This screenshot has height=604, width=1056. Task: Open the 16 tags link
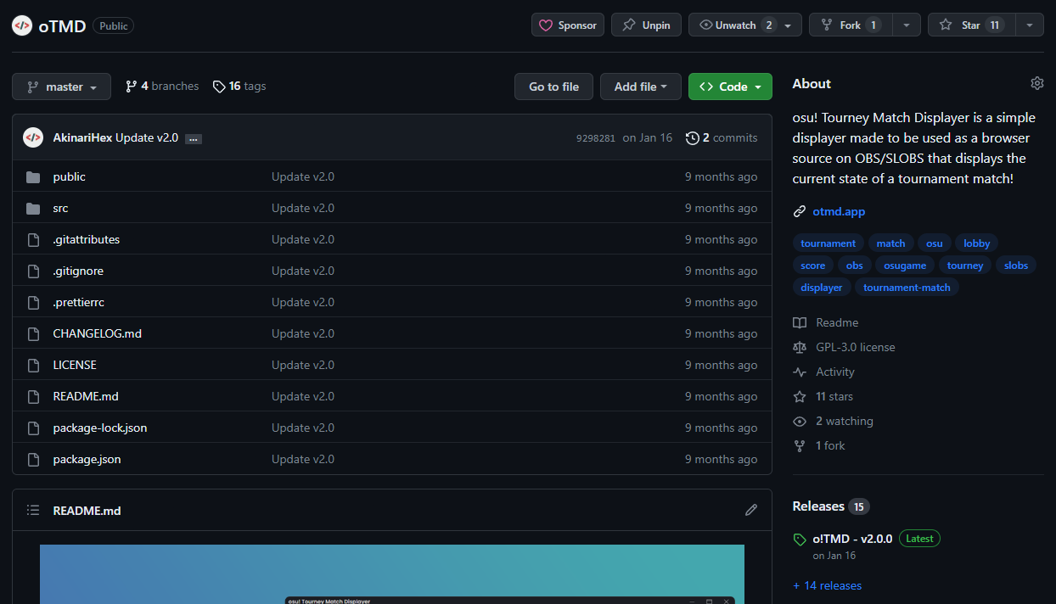(x=239, y=86)
